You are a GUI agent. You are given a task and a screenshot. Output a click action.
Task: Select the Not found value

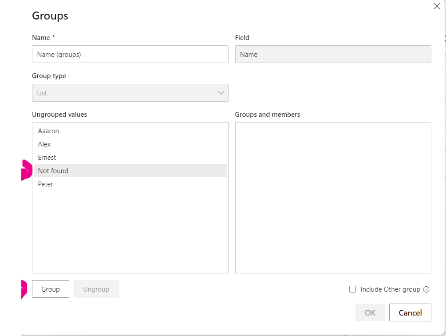click(130, 171)
